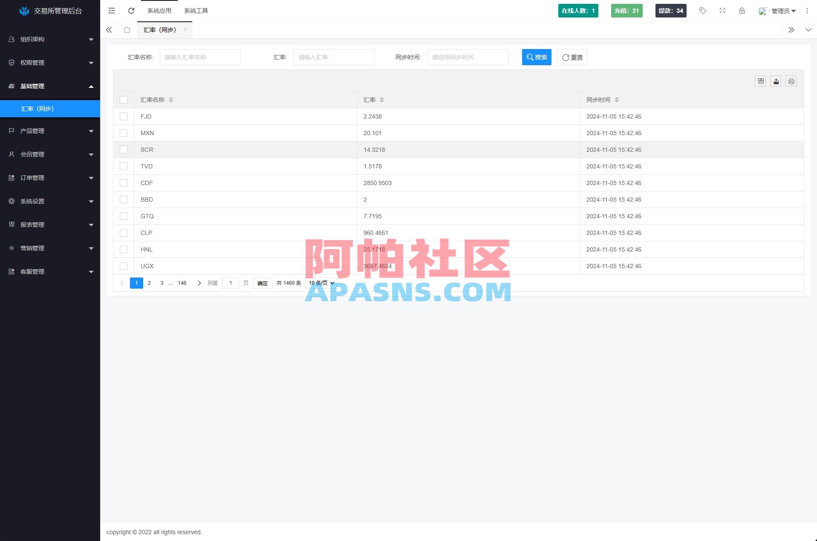Click the 搜索 search button
This screenshot has width=817, height=541.
coord(536,57)
